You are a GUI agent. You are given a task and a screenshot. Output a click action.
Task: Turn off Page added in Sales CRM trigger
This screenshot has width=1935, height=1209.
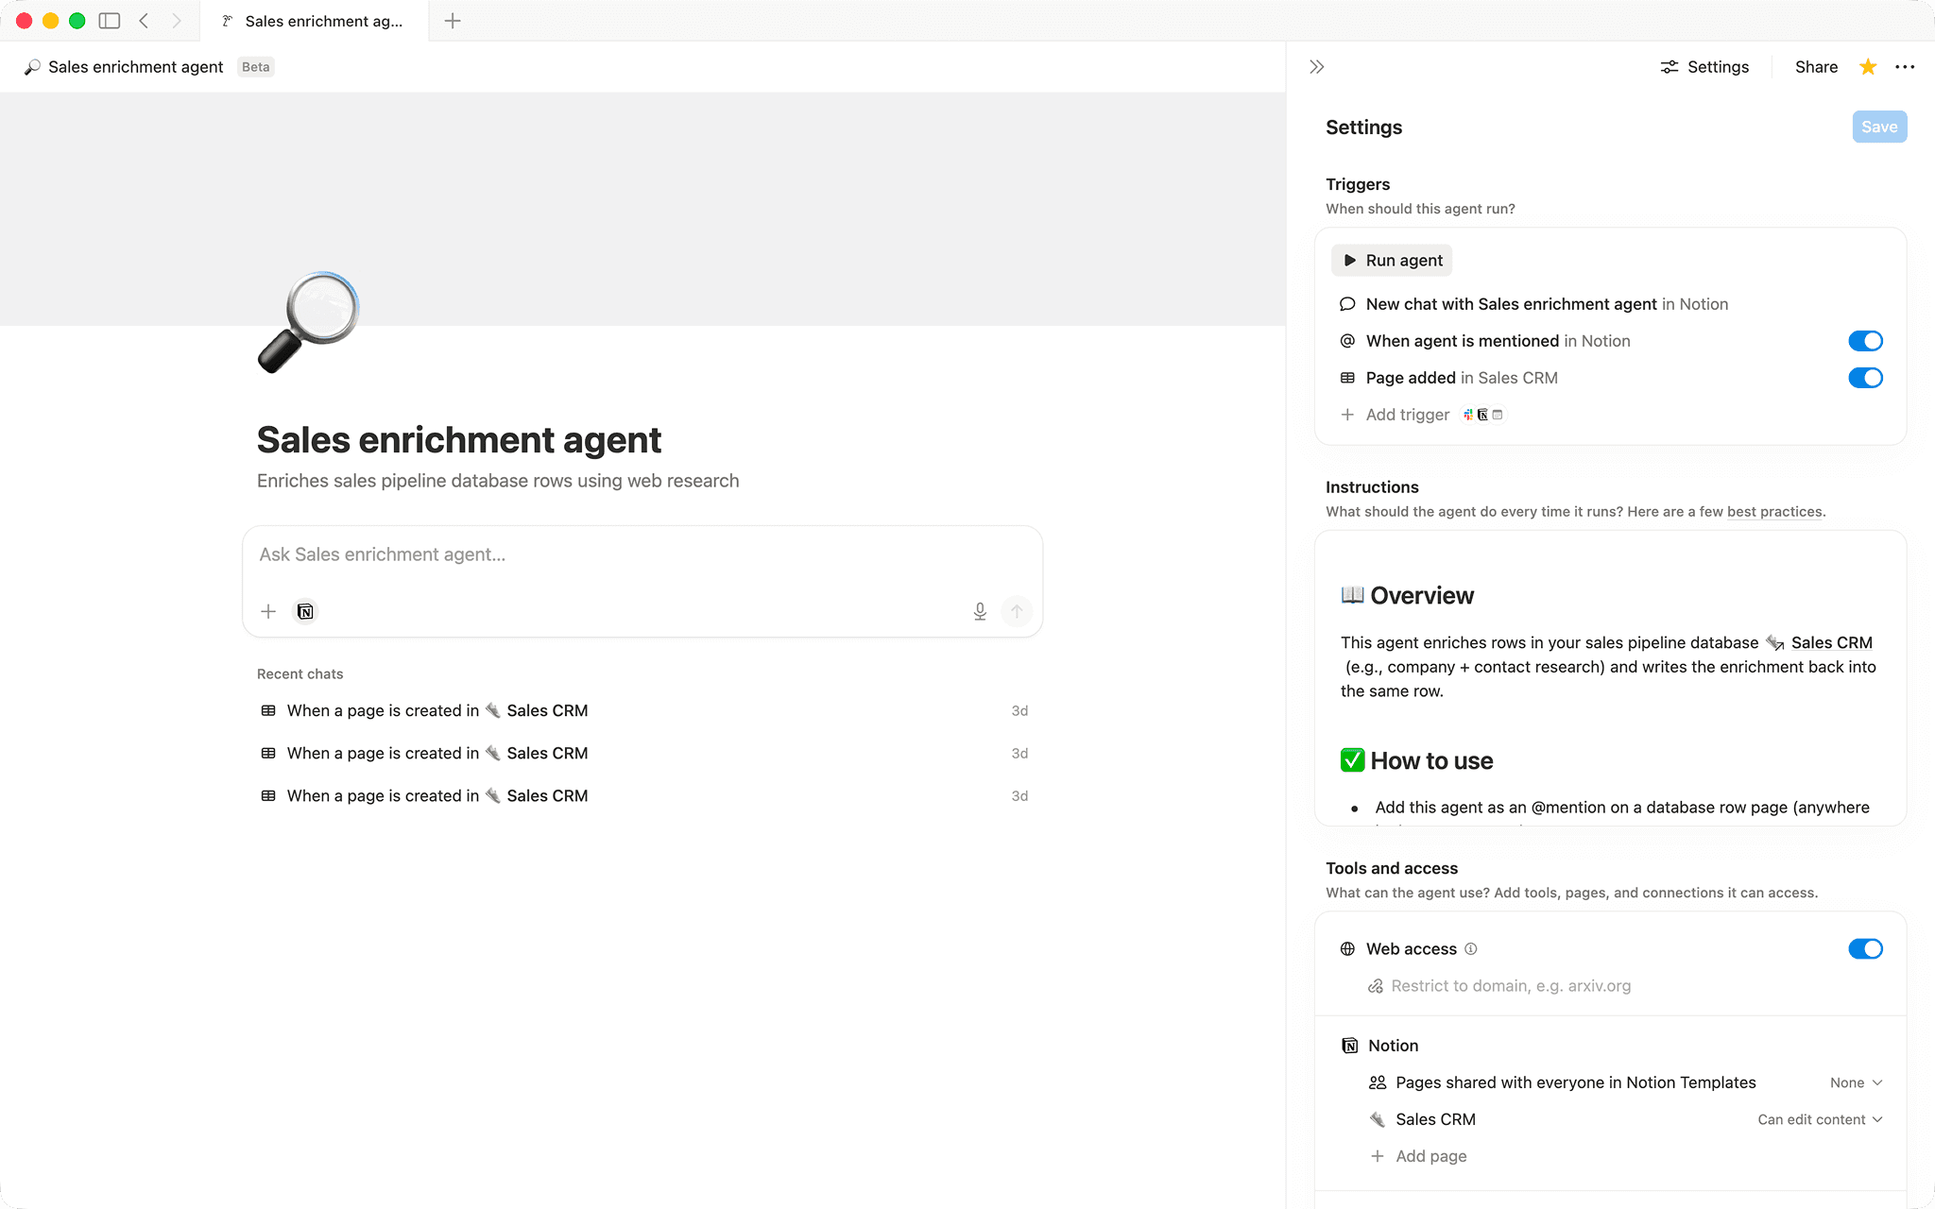1865,378
